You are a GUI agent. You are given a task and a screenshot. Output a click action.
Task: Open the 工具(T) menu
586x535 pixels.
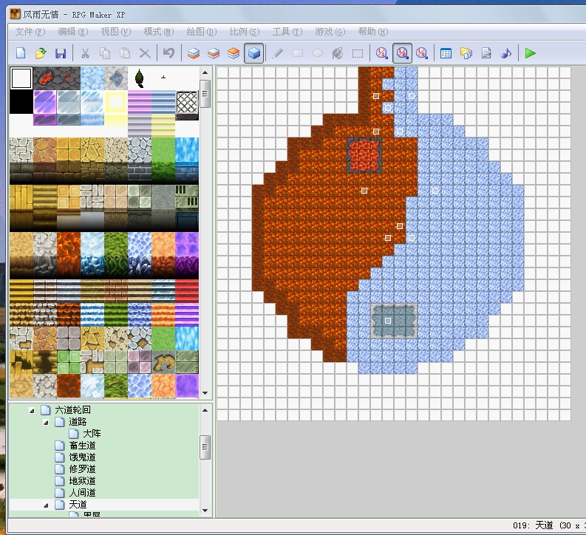pyautogui.click(x=287, y=32)
